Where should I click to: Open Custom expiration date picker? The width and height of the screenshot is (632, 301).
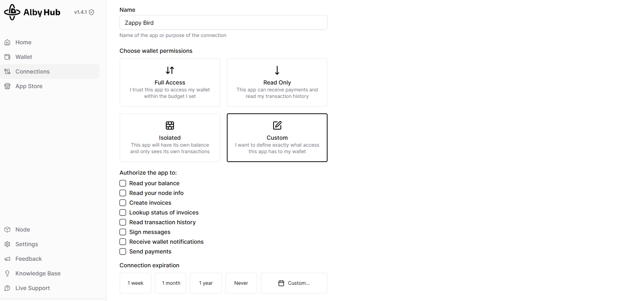tap(294, 283)
